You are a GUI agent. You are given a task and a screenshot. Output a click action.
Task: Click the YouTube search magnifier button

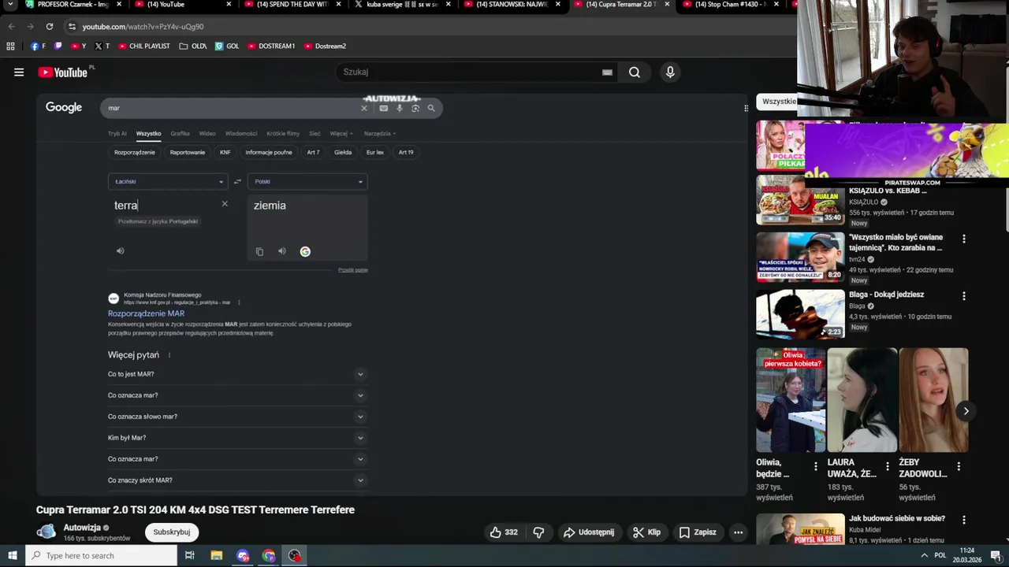(635, 72)
